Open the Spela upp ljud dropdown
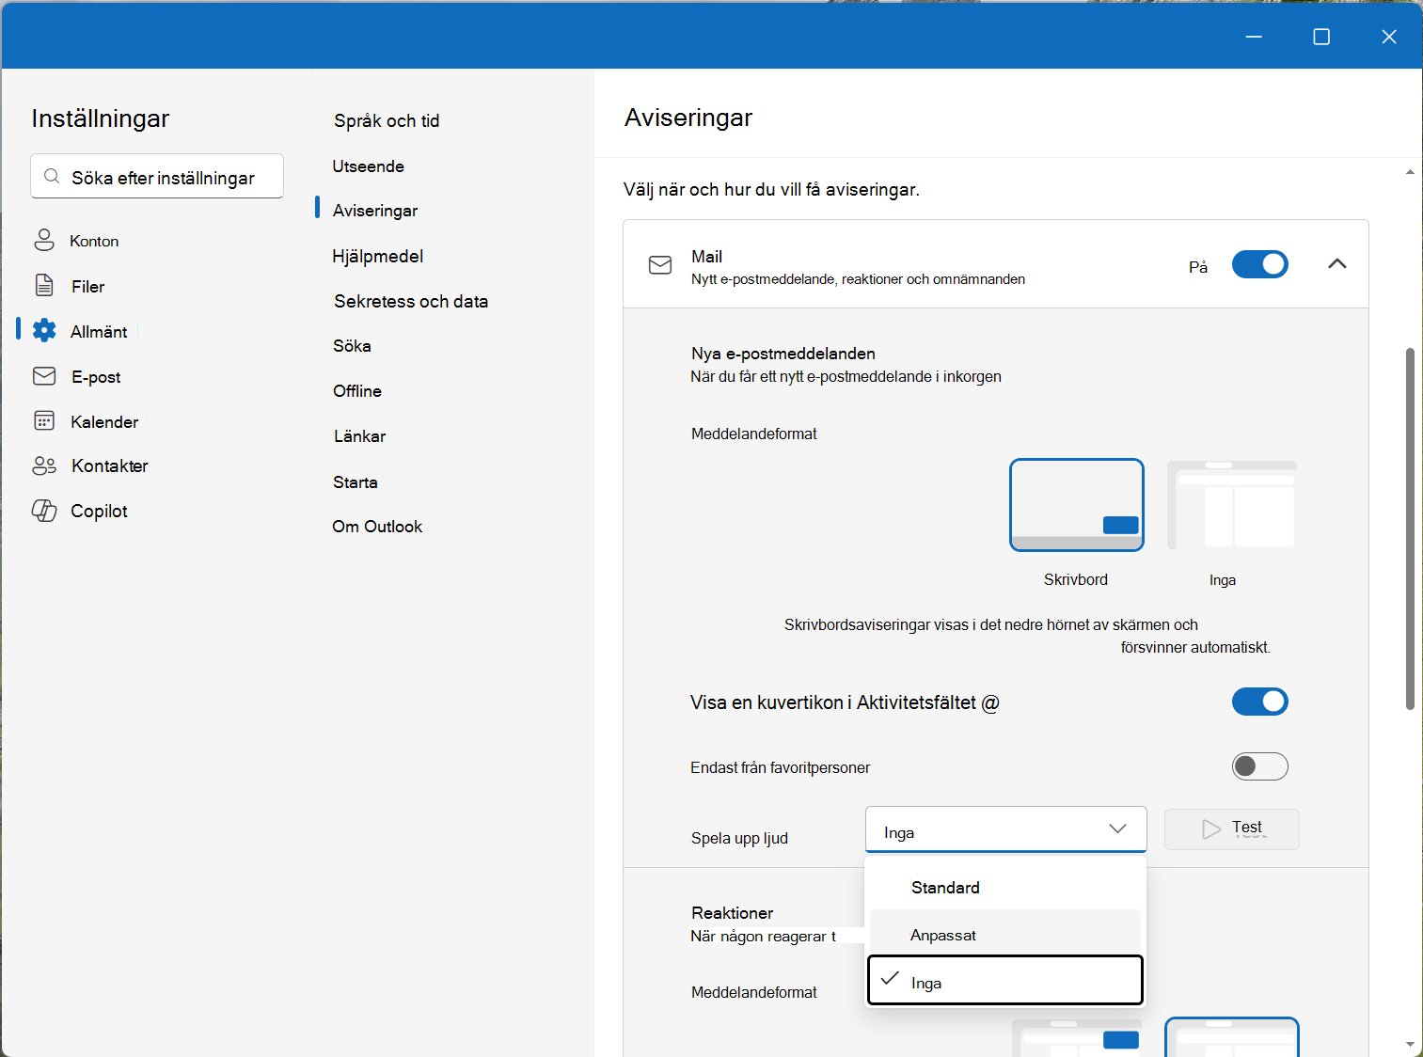The height and width of the screenshot is (1057, 1423). [x=1005, y=829]
